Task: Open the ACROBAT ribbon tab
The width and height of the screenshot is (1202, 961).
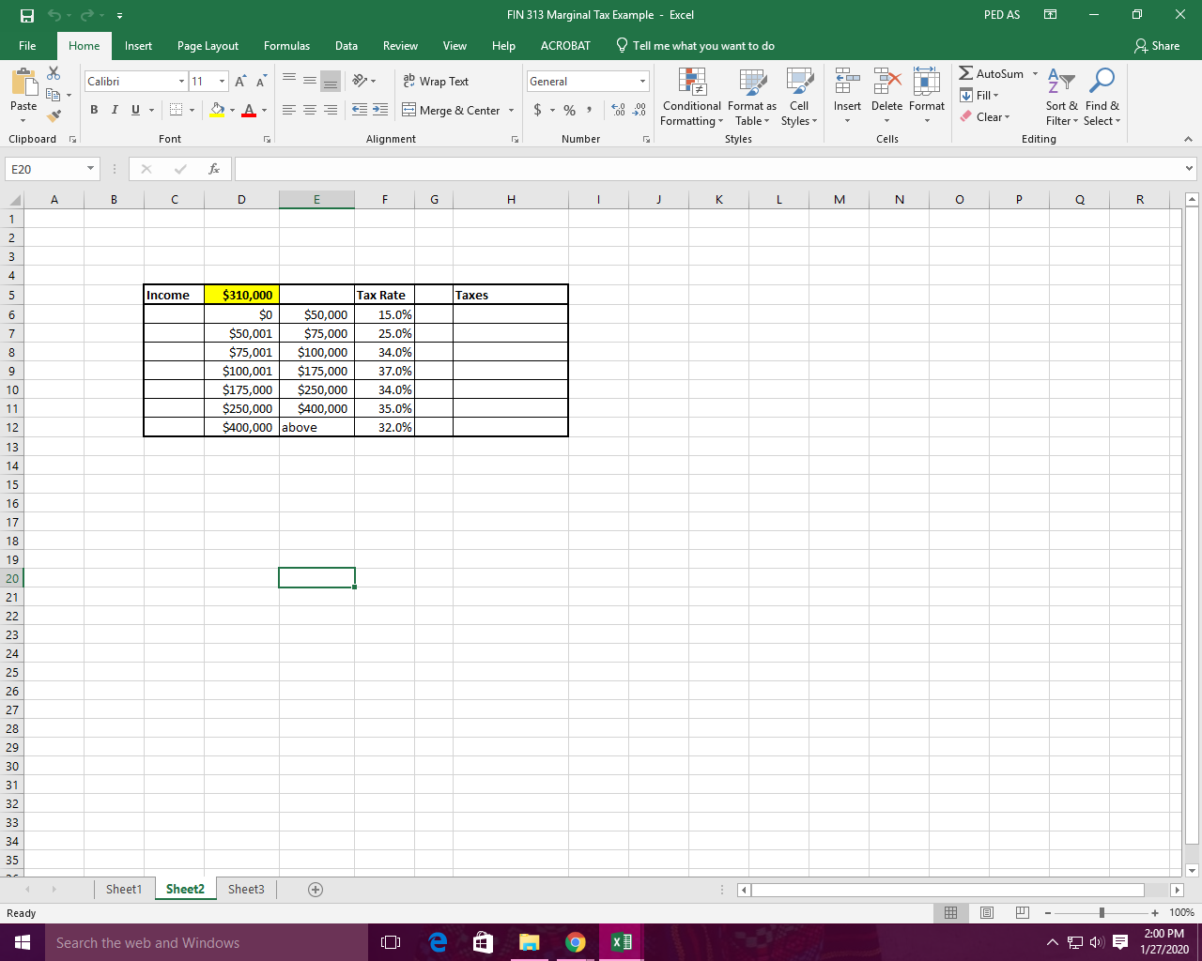Action: coord(565,45)
